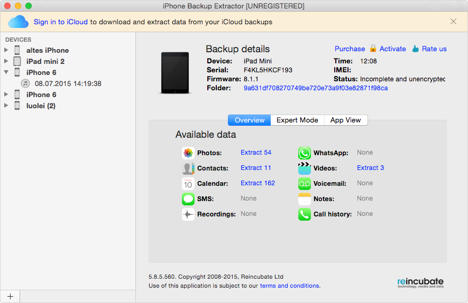This screenshot has height=303, width=468.
Task: Click the Backup details heading
Action: click(x=237, y=49)
